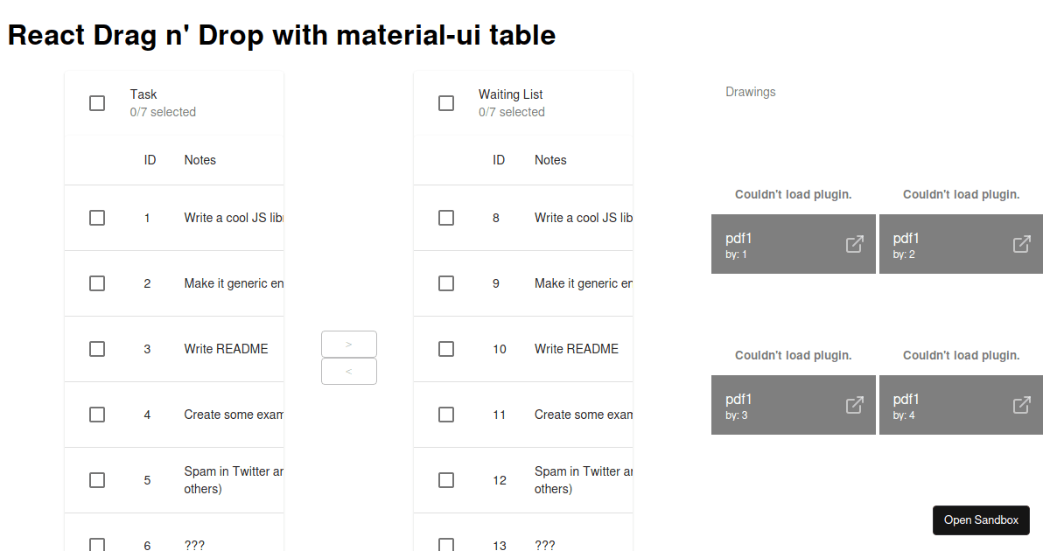The image size is (1050, 551).
Task: Check task 1 'Write a cool JS library'
Action: (97, 217)
